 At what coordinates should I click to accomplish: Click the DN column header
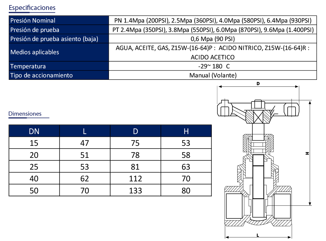(34, 131)
